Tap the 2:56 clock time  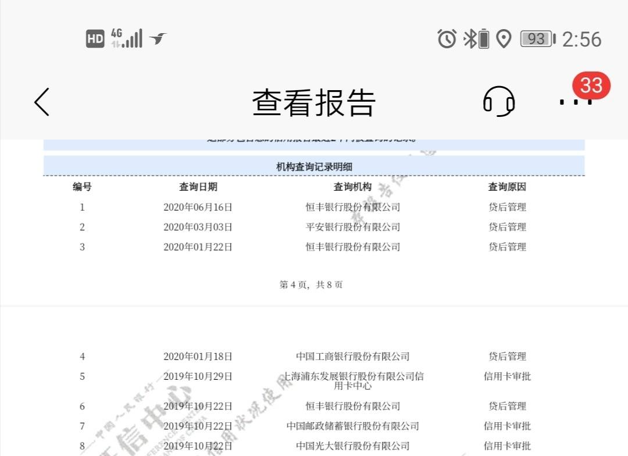click(581, 40)
